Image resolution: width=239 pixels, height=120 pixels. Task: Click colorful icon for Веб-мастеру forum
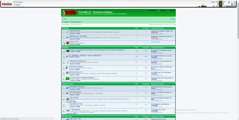click(68, 99)
